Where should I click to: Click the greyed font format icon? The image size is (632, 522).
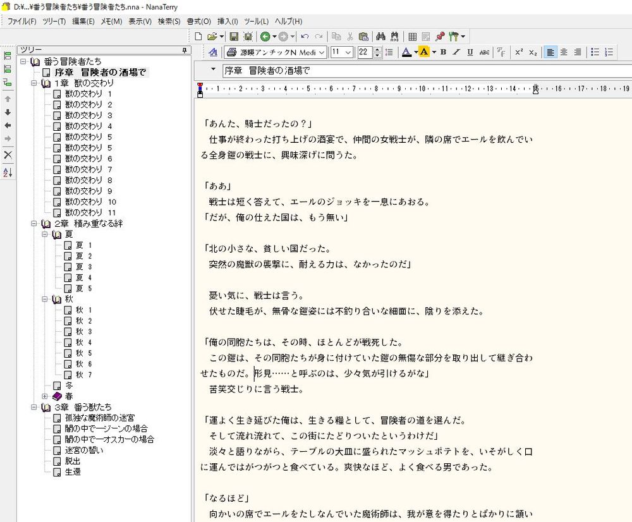point(501,52)
